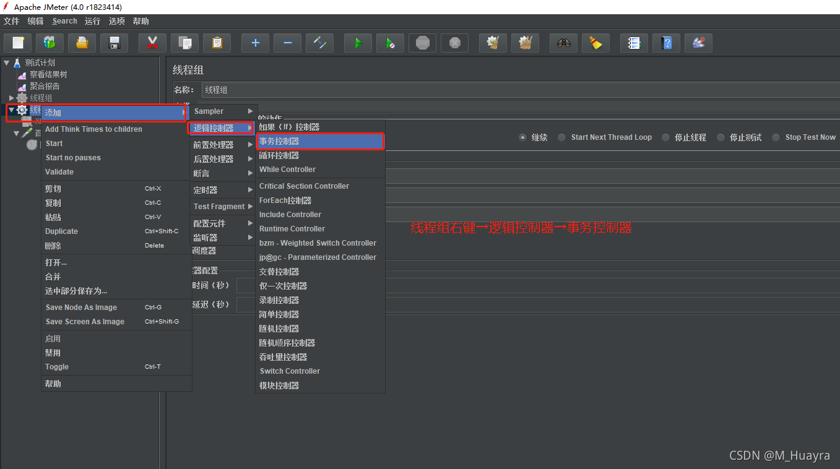Open the 选项 menu
Viewport: 840px width, 469px height.
116,21
